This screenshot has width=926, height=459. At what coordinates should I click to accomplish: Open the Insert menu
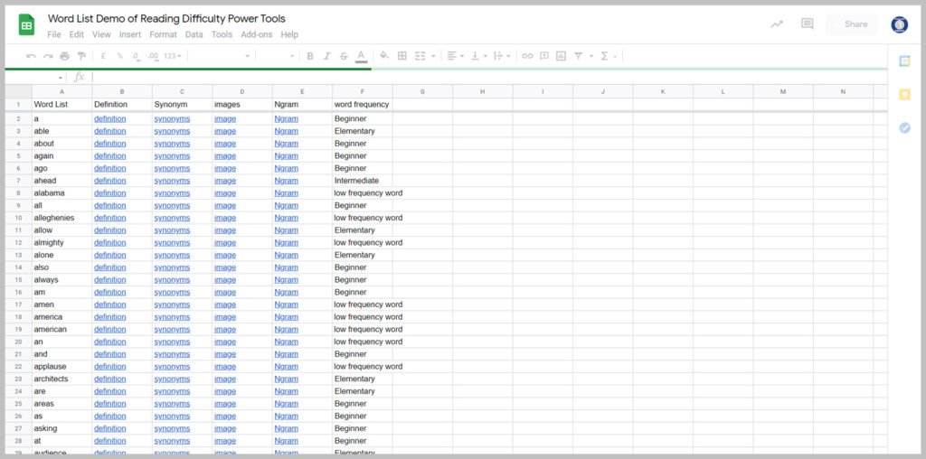(130, 35)
